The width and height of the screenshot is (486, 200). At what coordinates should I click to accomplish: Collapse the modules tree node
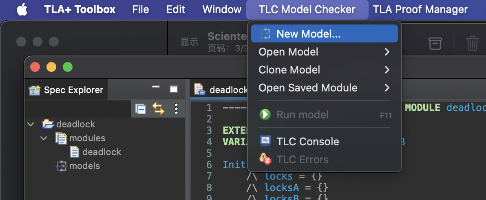pos(44,138)
